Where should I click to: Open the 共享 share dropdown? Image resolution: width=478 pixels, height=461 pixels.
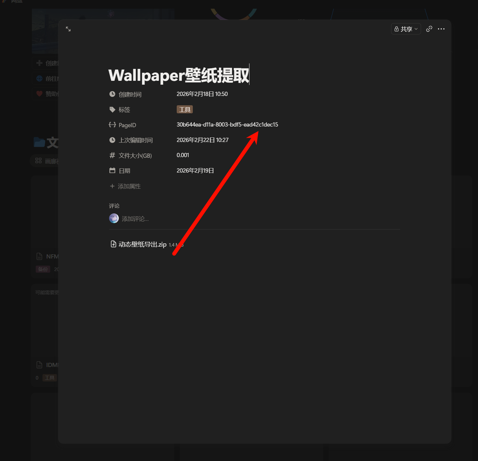406,29
